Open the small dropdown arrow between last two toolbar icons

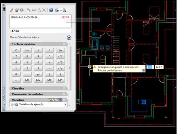[61, 11]
